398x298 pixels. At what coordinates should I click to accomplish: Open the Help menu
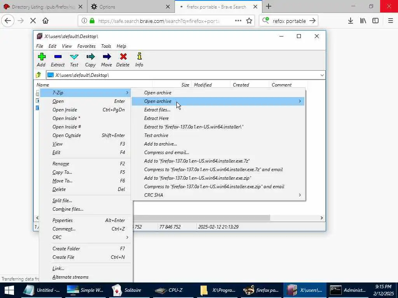click(x=121, y=46)
